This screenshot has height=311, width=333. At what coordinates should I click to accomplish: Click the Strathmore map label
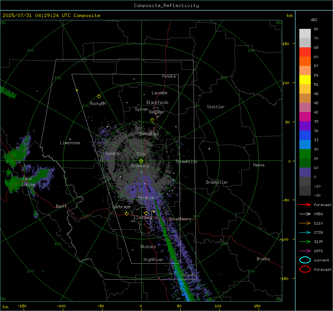point(180,219)
